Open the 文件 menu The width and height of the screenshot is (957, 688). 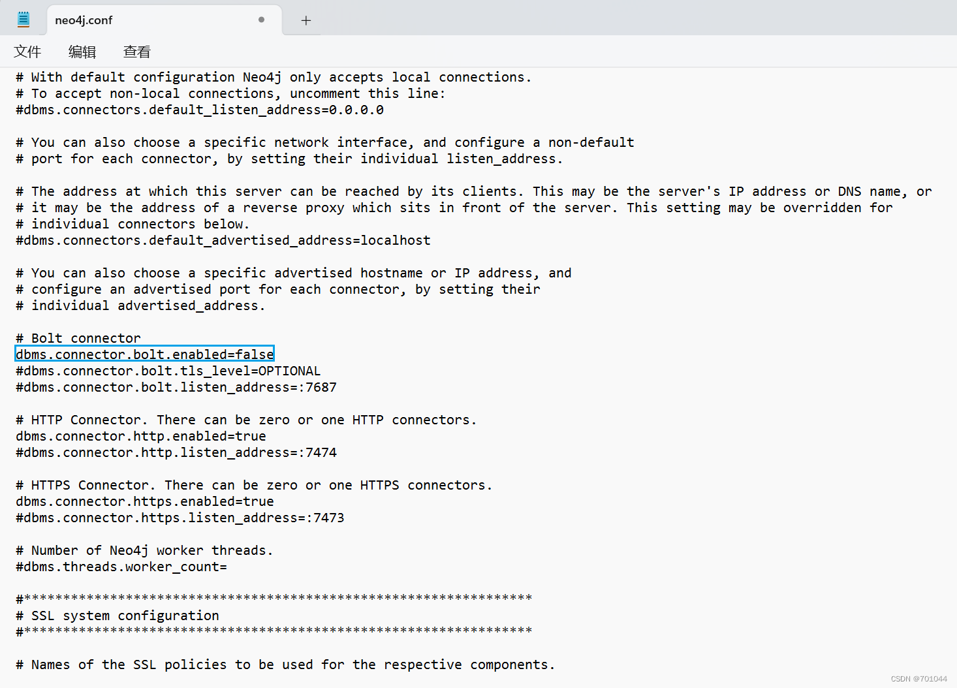click(x=27, y=52)
